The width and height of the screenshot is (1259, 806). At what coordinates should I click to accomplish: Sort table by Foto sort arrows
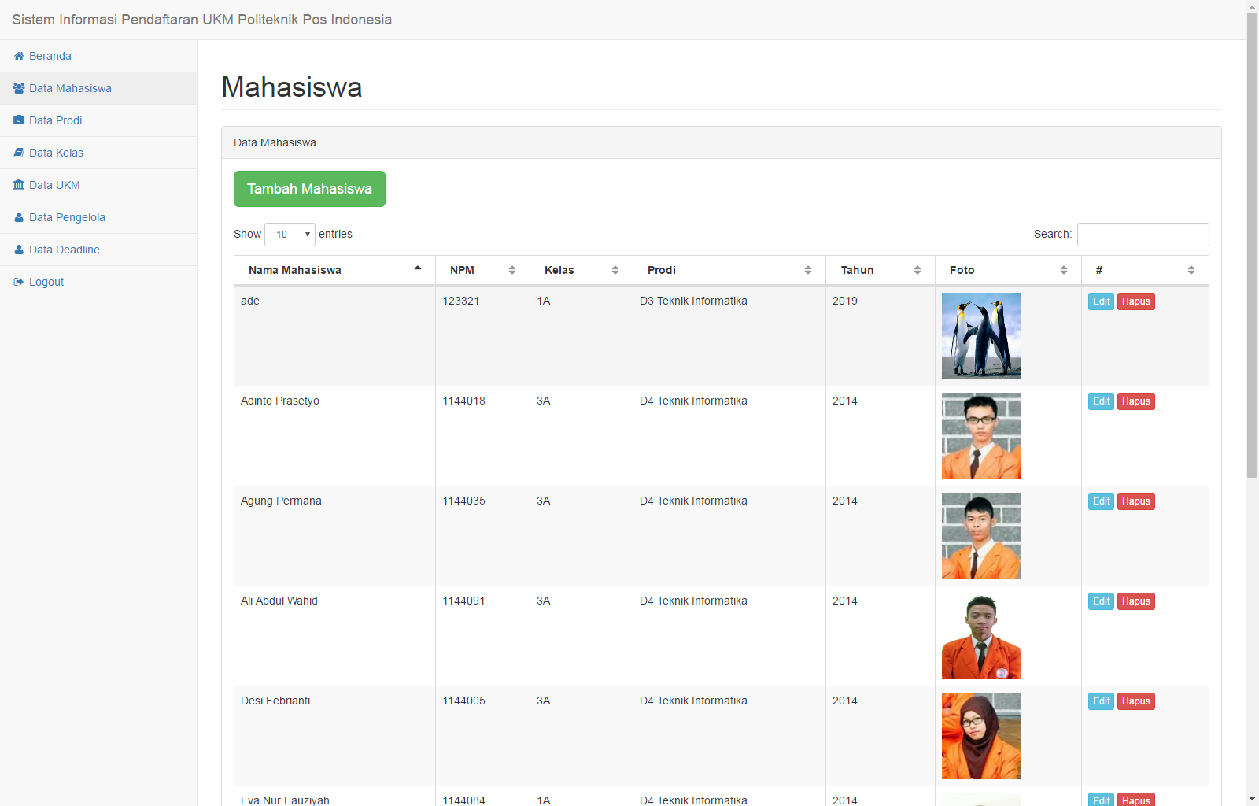[x=1064, y=270]
